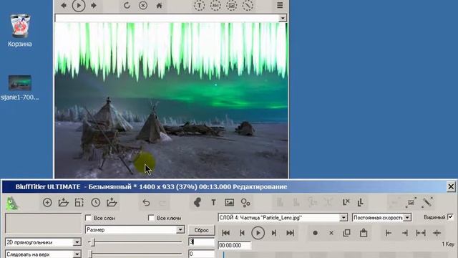Click the dotted circle picture icon
Image resolution: width=458 pixels, height=258 pixels.
[231, 6]
